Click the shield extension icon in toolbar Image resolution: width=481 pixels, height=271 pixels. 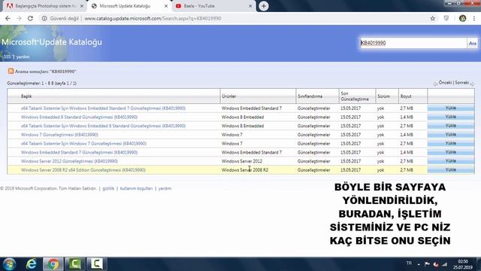pyautogui.click(x=446, y=18)
